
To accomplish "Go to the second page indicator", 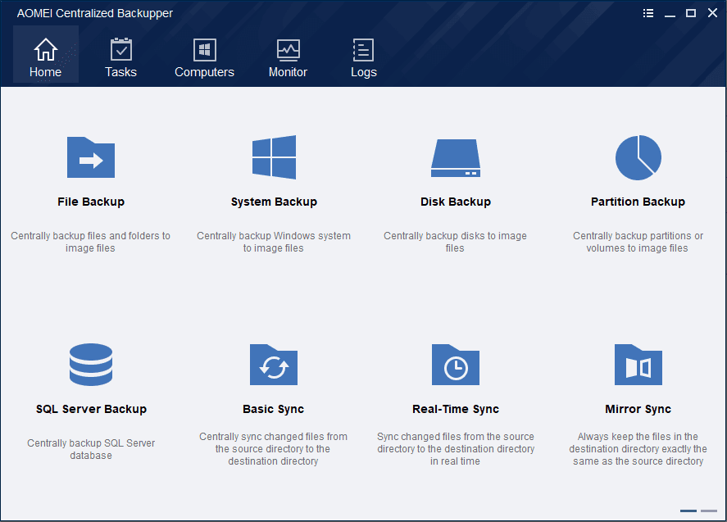I will (711, 512).
